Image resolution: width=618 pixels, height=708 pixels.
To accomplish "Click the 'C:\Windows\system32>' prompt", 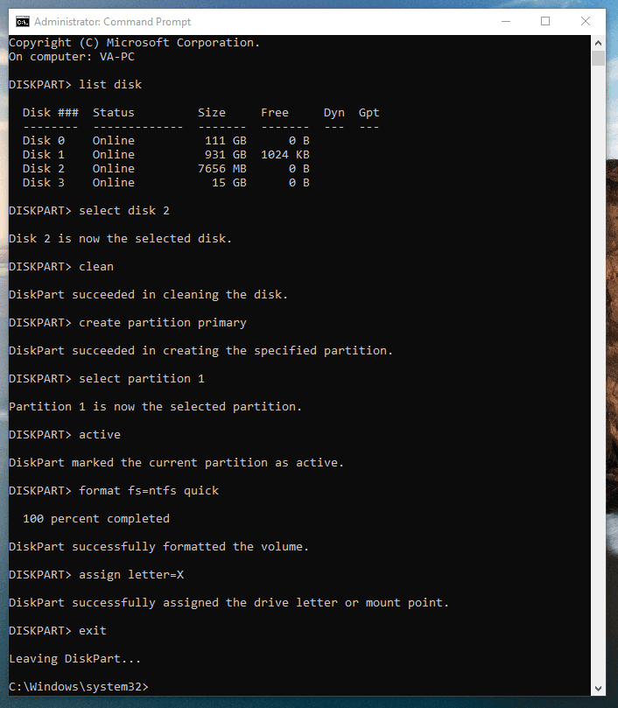I will pyautogui.click(x=79, y=687).
